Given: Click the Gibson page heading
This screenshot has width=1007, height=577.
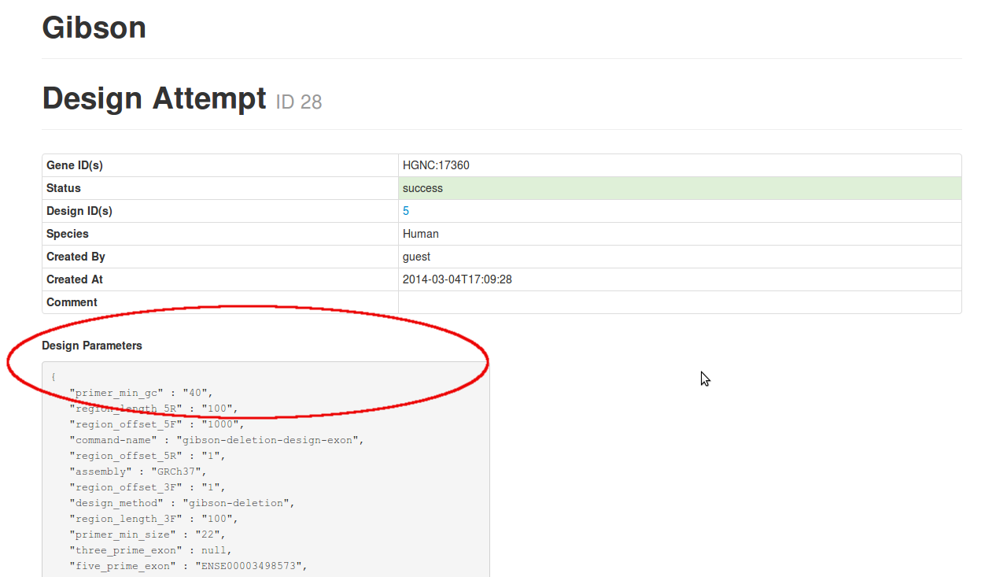Looking at the screenshot, I should (94, 28).
